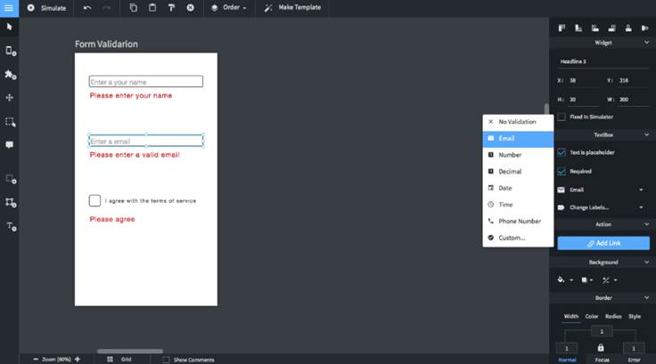Click the undo arrow icon
The image size is (656, 364).
87,8
